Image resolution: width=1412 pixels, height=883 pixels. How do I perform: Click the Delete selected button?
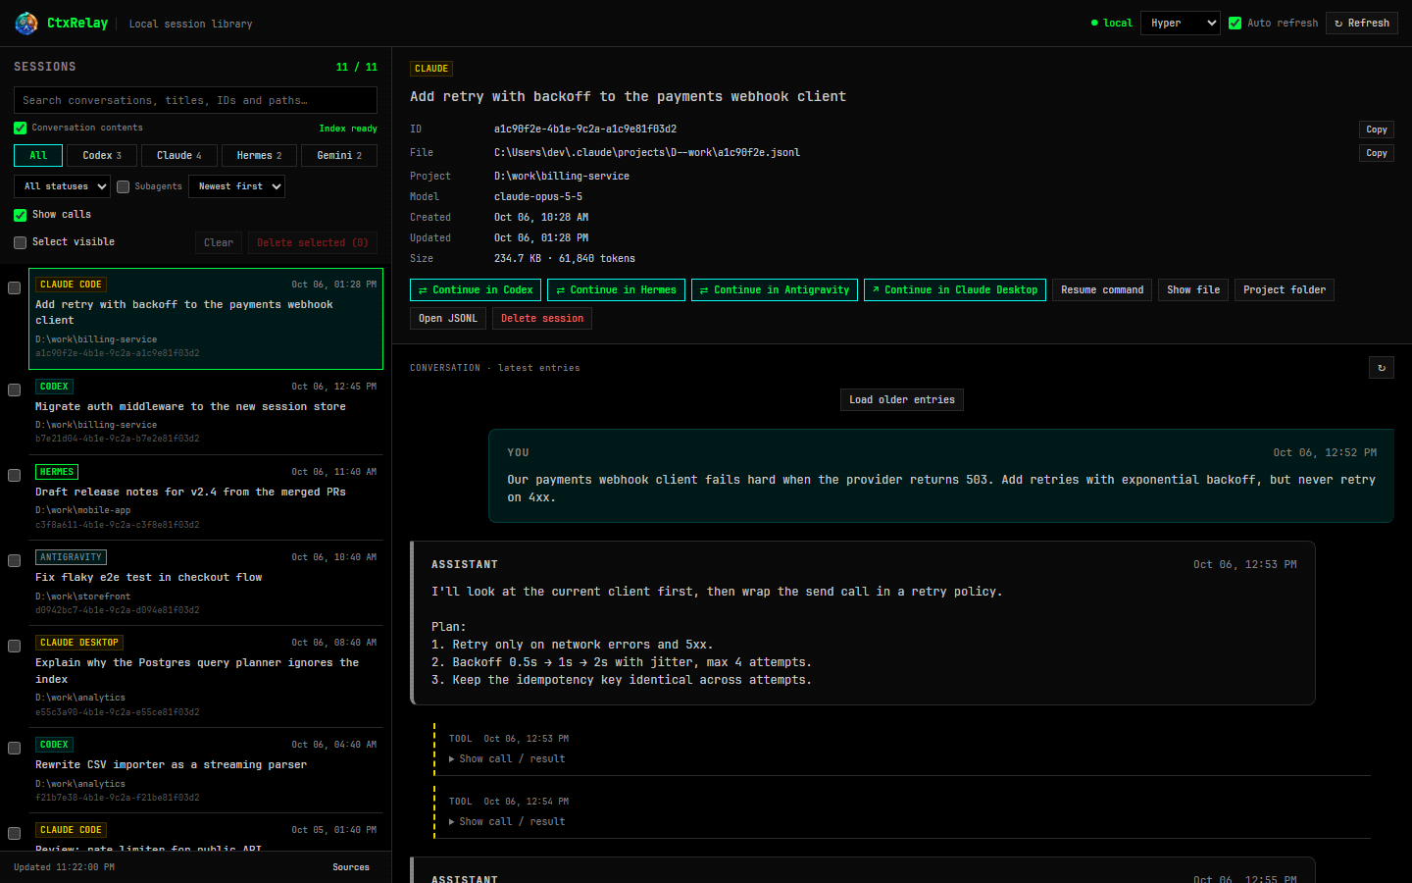313,242
